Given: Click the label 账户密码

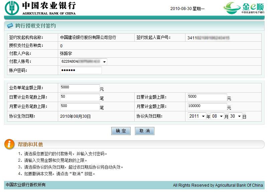Looking at the screenshot, I should click(18, 70).
